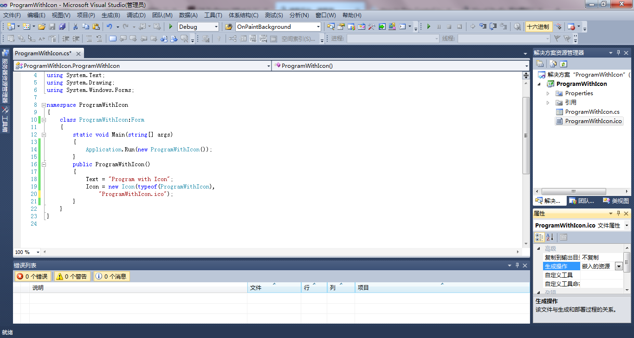Click the New Project toolbar icon
Image resolution: width=634 pixels, height=338 pixels.
point(11,26)
